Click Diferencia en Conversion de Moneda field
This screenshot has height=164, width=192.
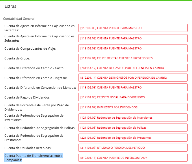coord(133,87)
